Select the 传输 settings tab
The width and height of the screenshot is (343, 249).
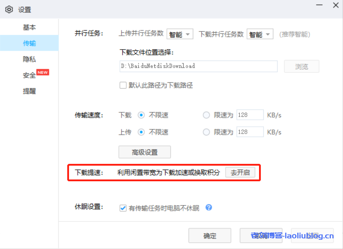(29, 43)
